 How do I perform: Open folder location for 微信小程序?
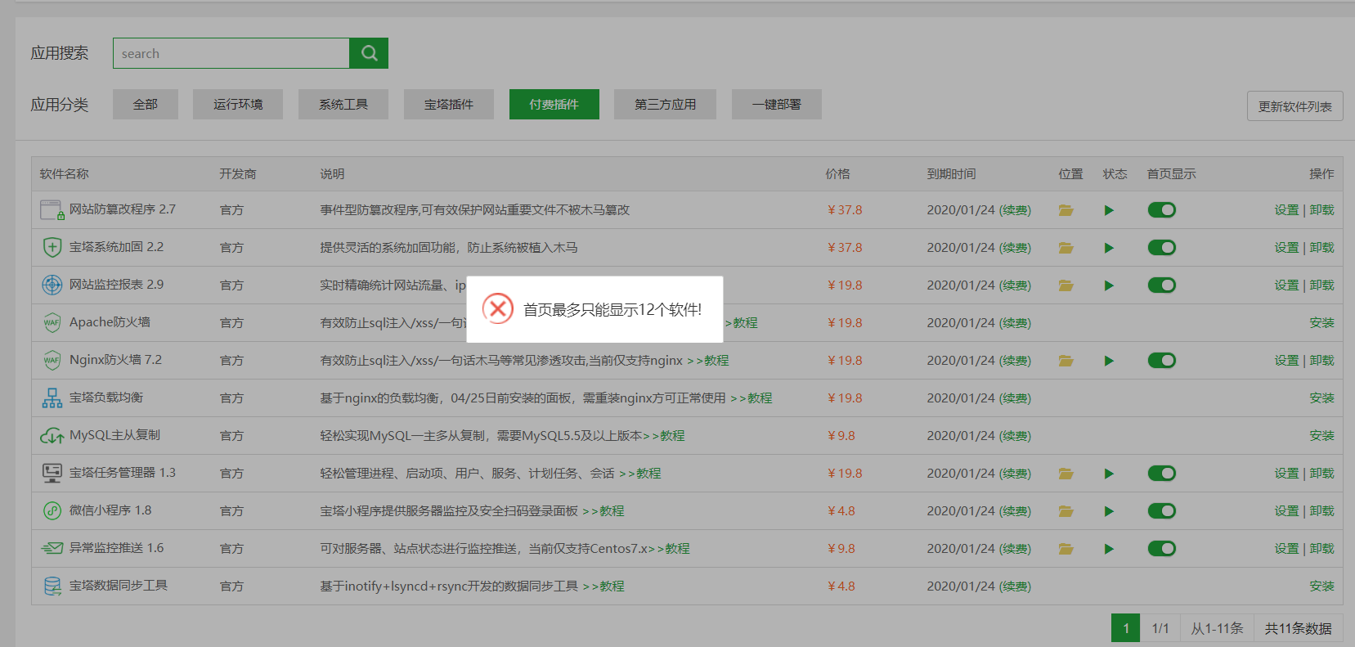(x=1066, y=511)
